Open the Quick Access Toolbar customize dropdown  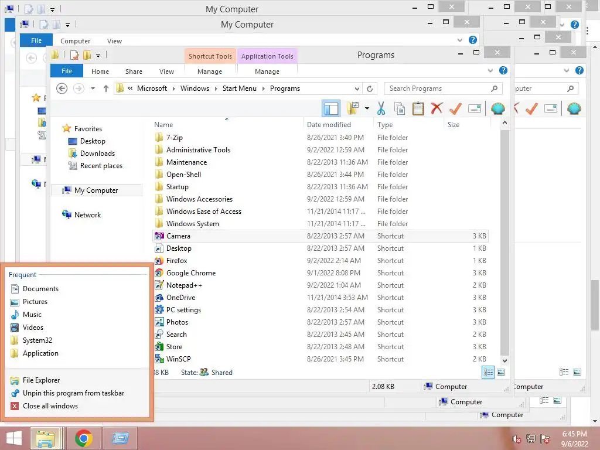coord(98,56)
